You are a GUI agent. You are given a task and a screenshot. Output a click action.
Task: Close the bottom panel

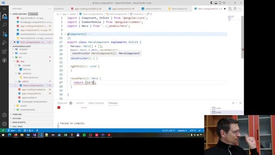240,103
